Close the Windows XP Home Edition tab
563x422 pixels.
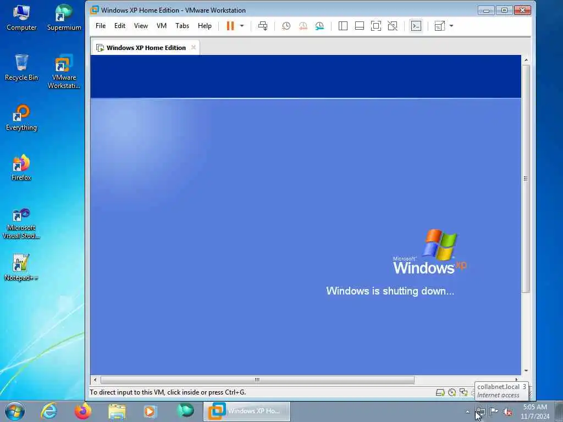[194, 47]
